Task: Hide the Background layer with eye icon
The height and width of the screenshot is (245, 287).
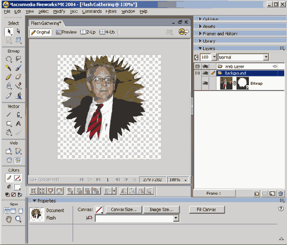Action: (x=205, y=73)
